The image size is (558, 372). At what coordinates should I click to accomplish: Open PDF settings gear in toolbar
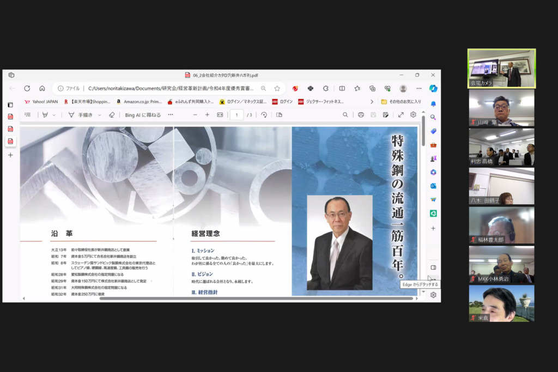pyautogui.click(x=414, y=115)
